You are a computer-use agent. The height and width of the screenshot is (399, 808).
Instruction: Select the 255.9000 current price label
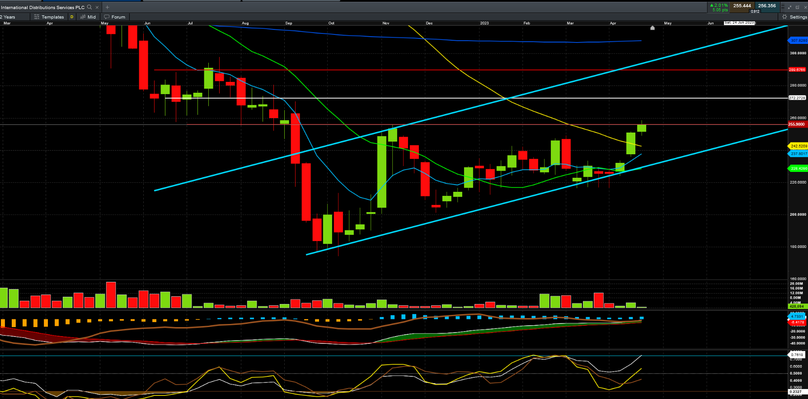tap(797, 124)
